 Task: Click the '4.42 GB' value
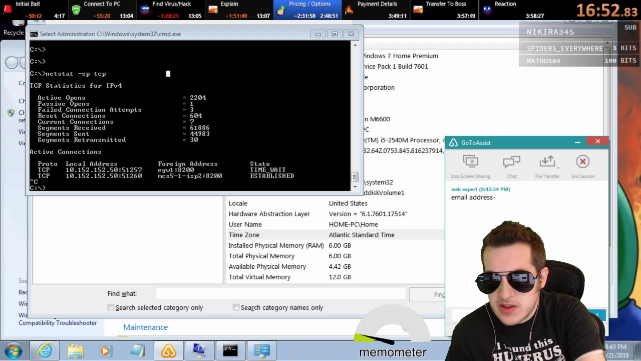click(x=340, y=266)
